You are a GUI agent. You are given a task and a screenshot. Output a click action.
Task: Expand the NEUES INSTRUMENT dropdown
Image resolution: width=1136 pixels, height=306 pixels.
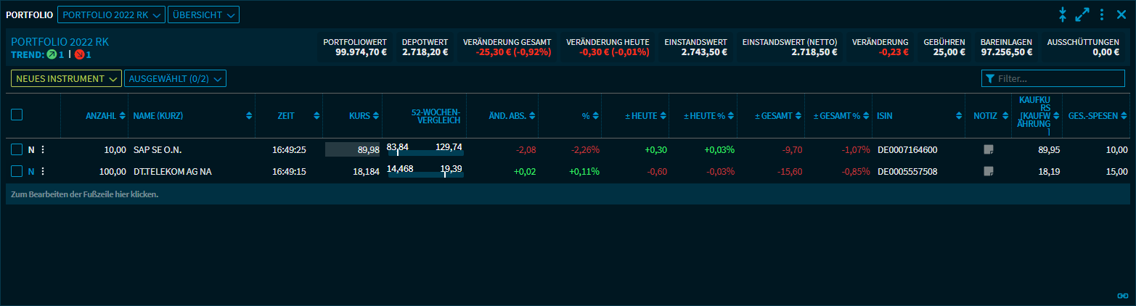[x=66, y=78]
